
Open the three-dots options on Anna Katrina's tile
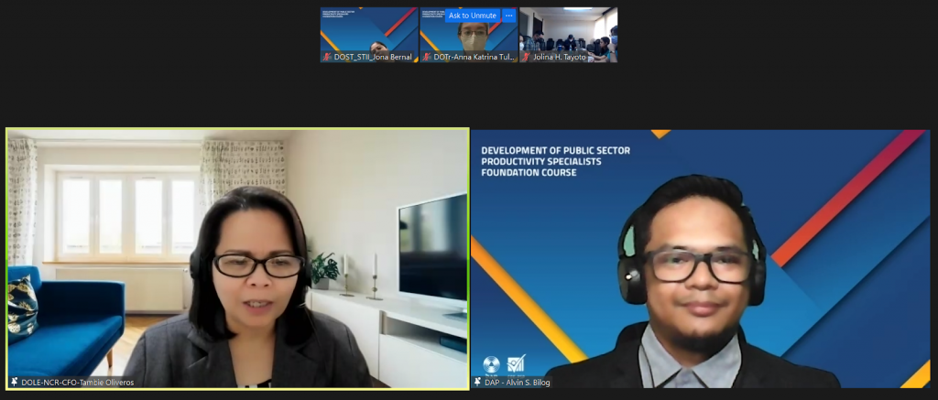click(x=509, y=16)
